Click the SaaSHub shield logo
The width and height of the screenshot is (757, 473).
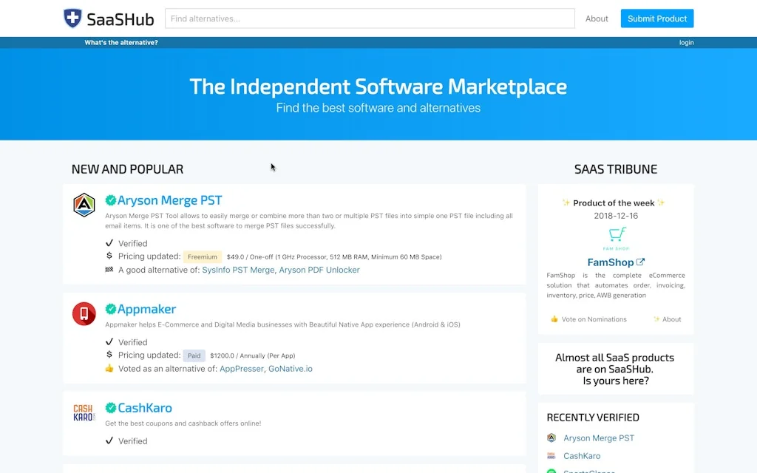(x=72, y=18)
